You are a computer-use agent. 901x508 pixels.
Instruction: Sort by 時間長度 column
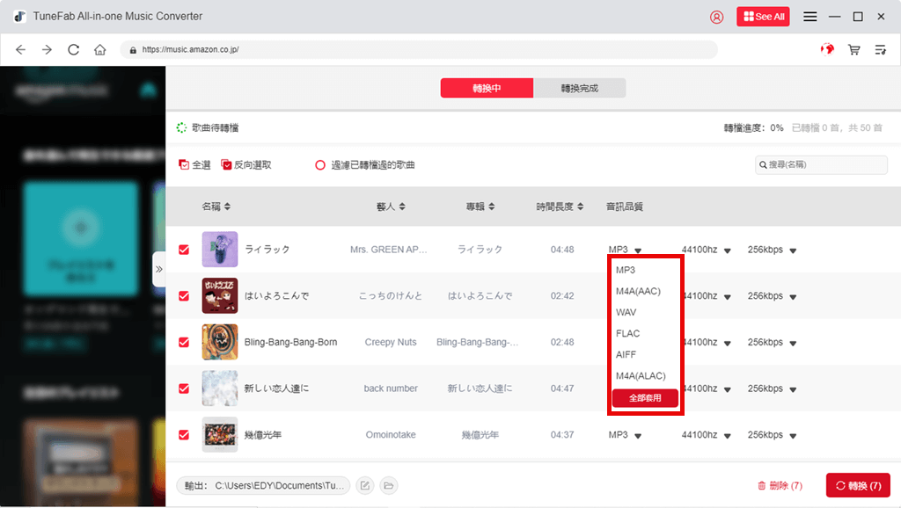pos(560,207)
